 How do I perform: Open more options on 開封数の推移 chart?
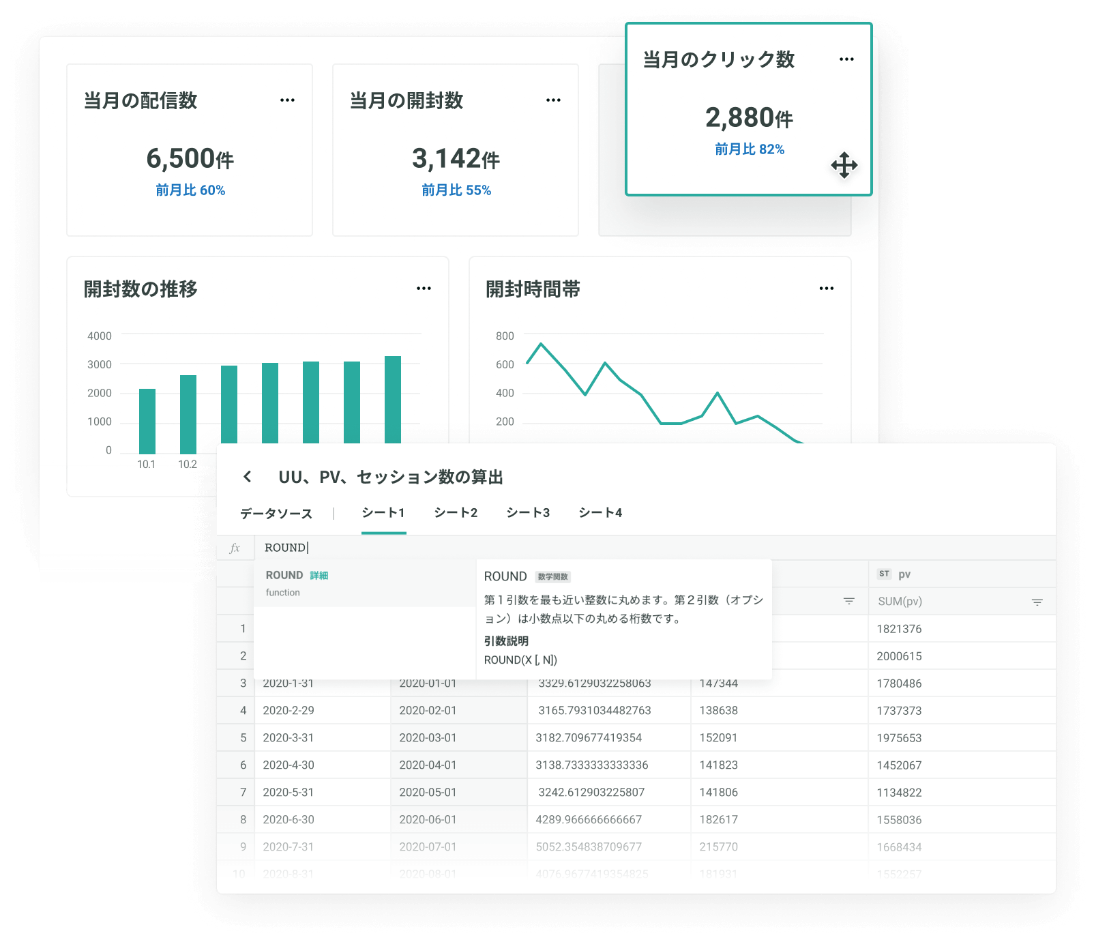click(x=424, y=289)
